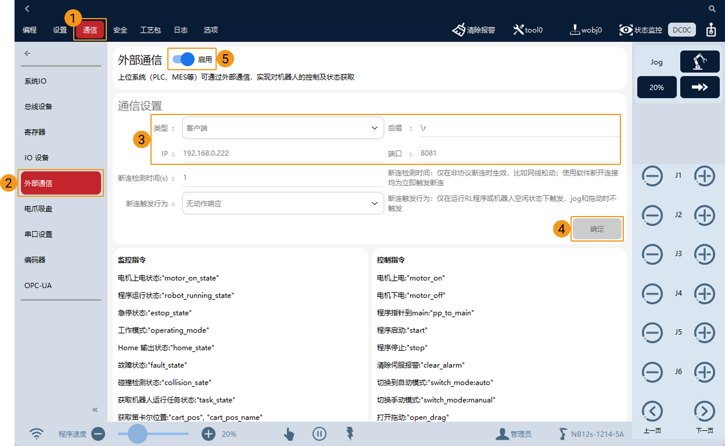
Task: Click the 后缀 \r input field
Action: tap(519, 128)
